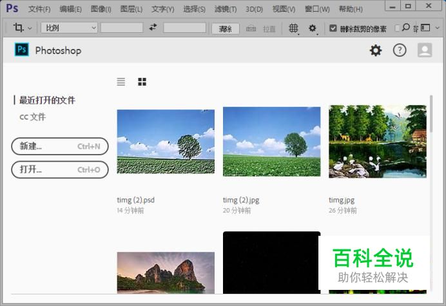This screenshot has height=306, width=446.
Task: Close the Photoshop window
Action: (429, 6)
